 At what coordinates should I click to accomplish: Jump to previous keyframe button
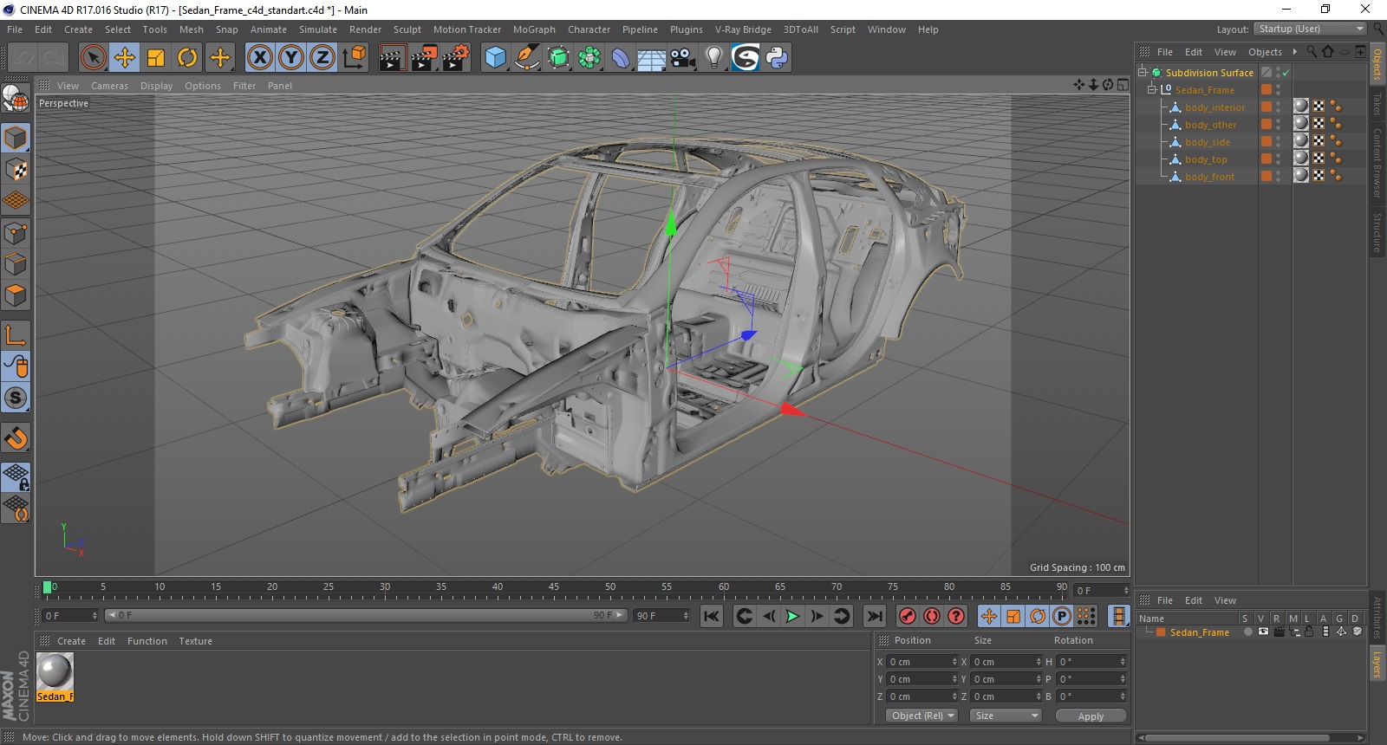coord(744,616)
